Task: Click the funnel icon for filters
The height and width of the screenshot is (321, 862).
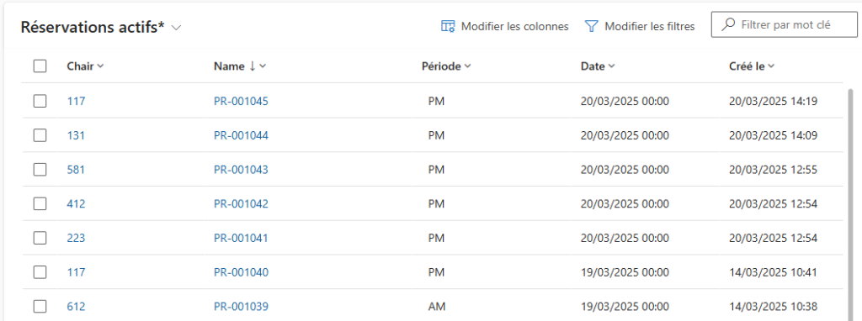Action: [591, 26]
